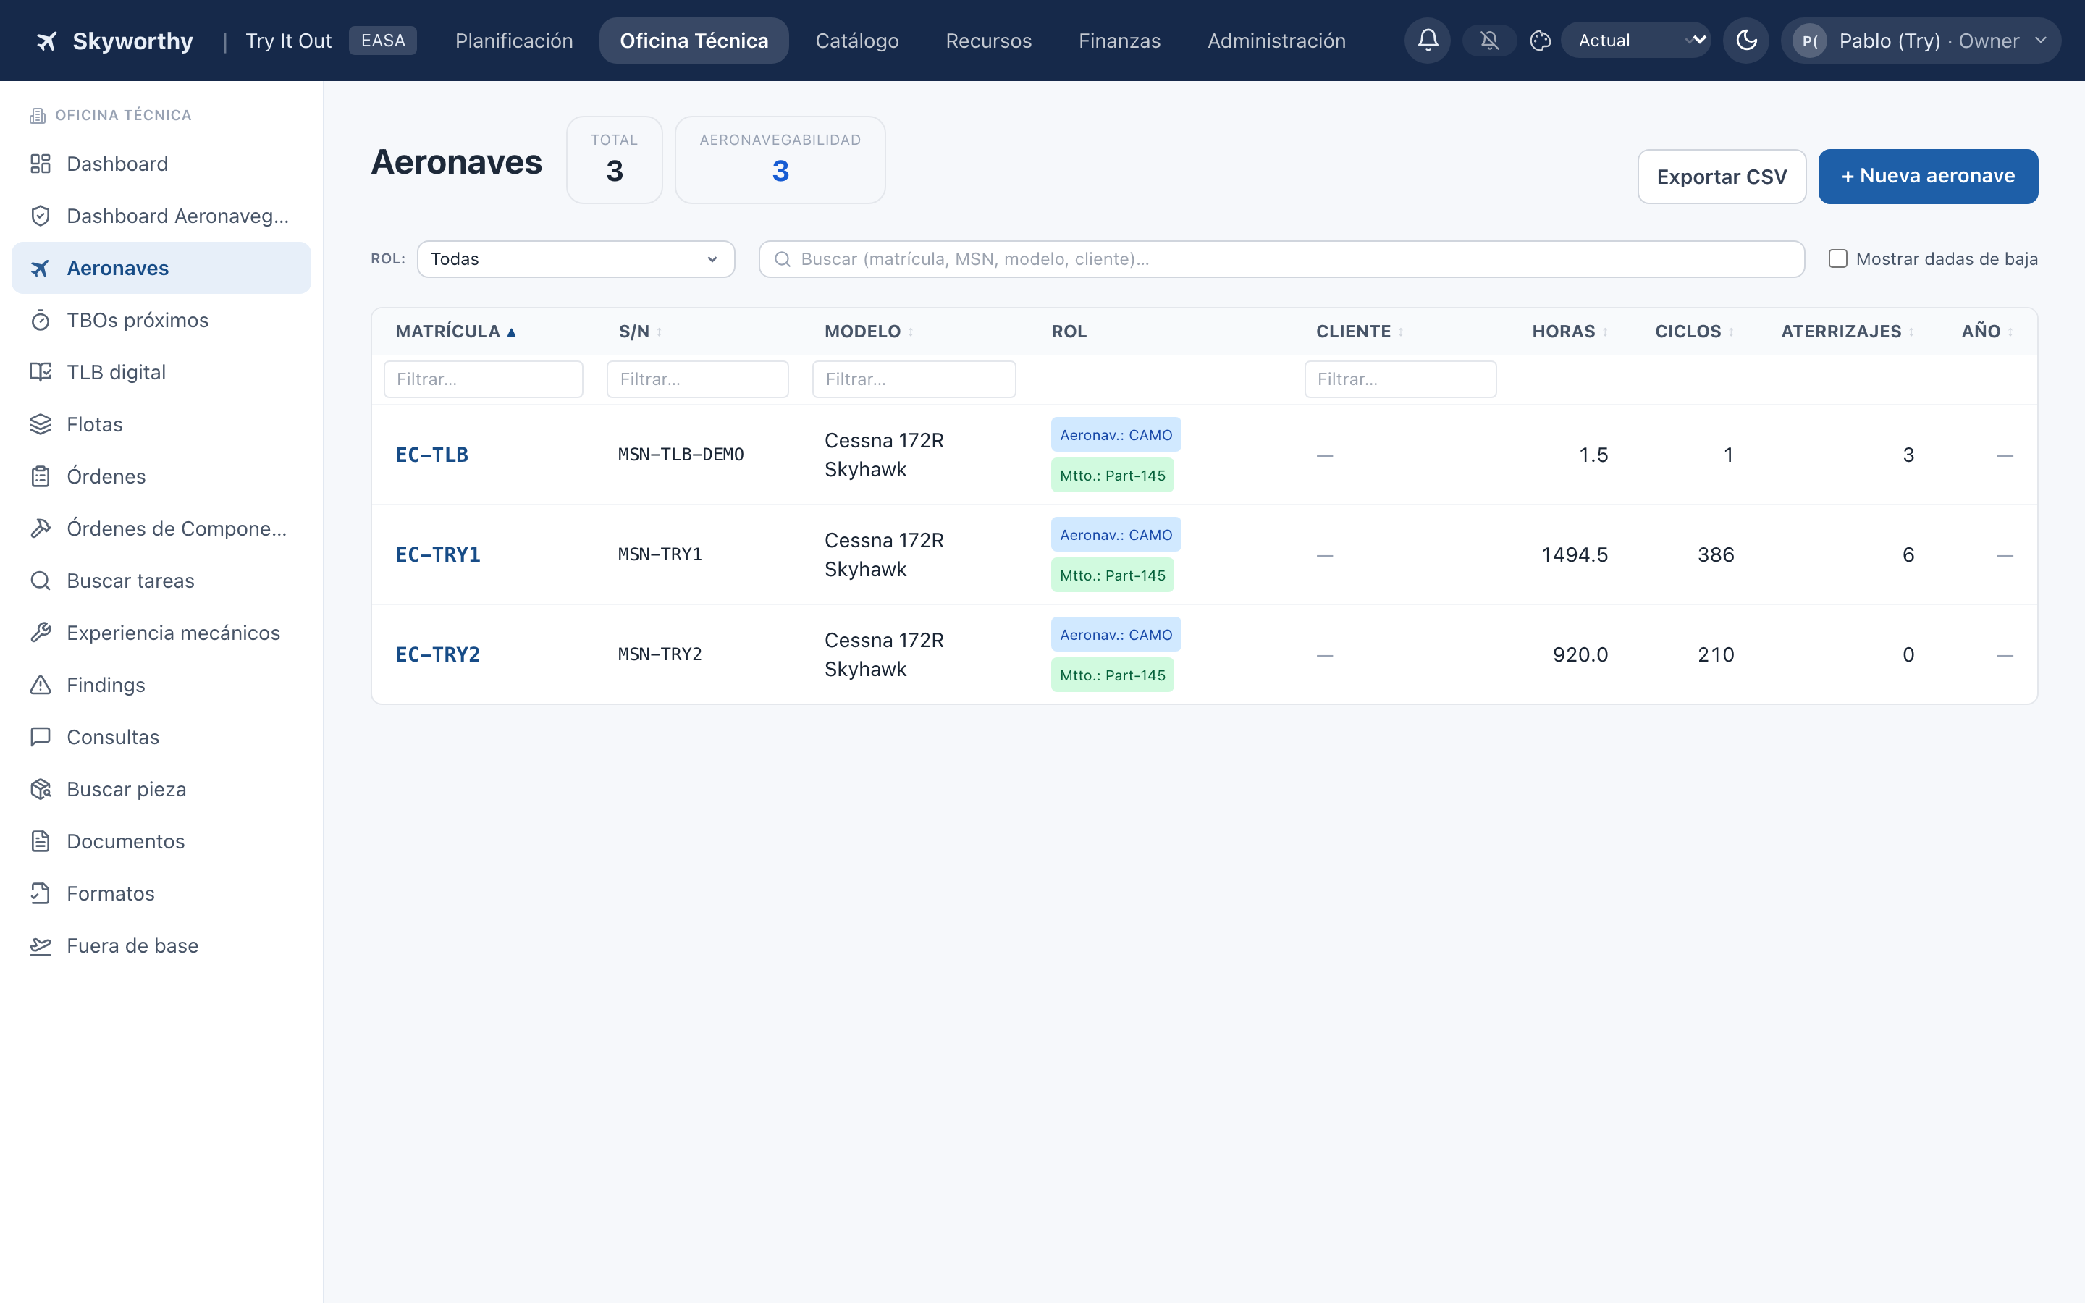Focus the aircraft search field
The height and width of the screenshot is (1303, 2085).
coord(1281,259)
